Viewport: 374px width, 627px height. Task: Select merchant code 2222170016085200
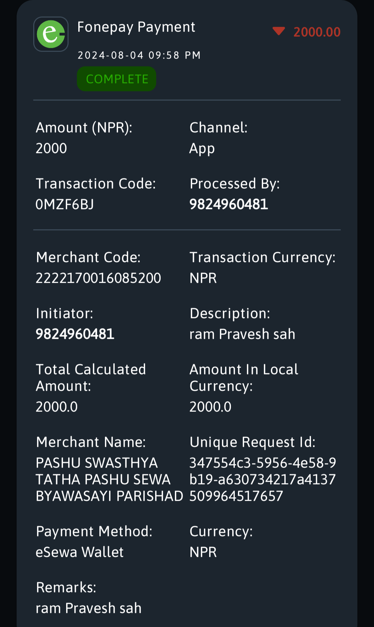tap(98, 278)
